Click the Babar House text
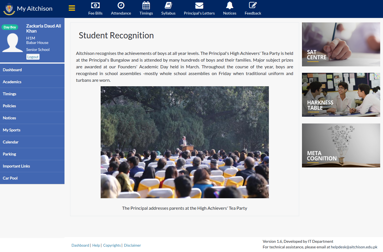This screenshot has height=252, width=383. tap(37, 43)
